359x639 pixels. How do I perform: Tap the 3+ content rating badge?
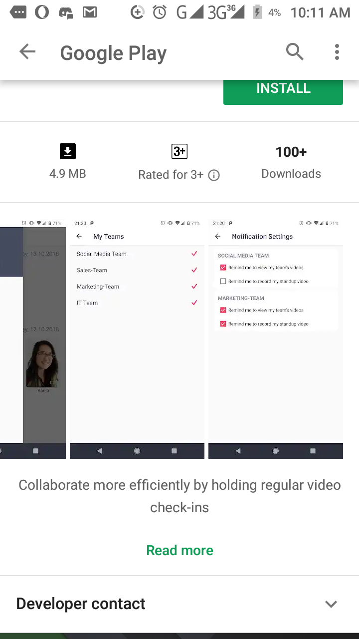(x=179, y=151)
